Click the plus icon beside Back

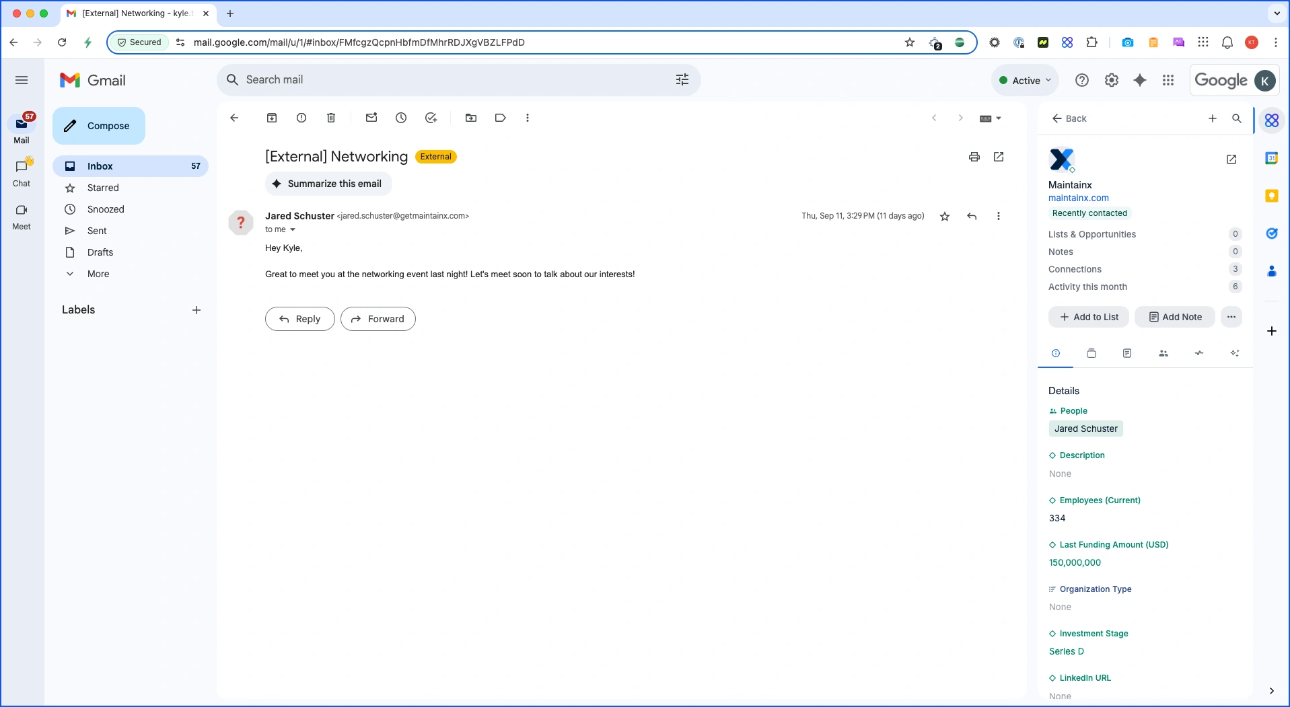[x=1213, y=118]
